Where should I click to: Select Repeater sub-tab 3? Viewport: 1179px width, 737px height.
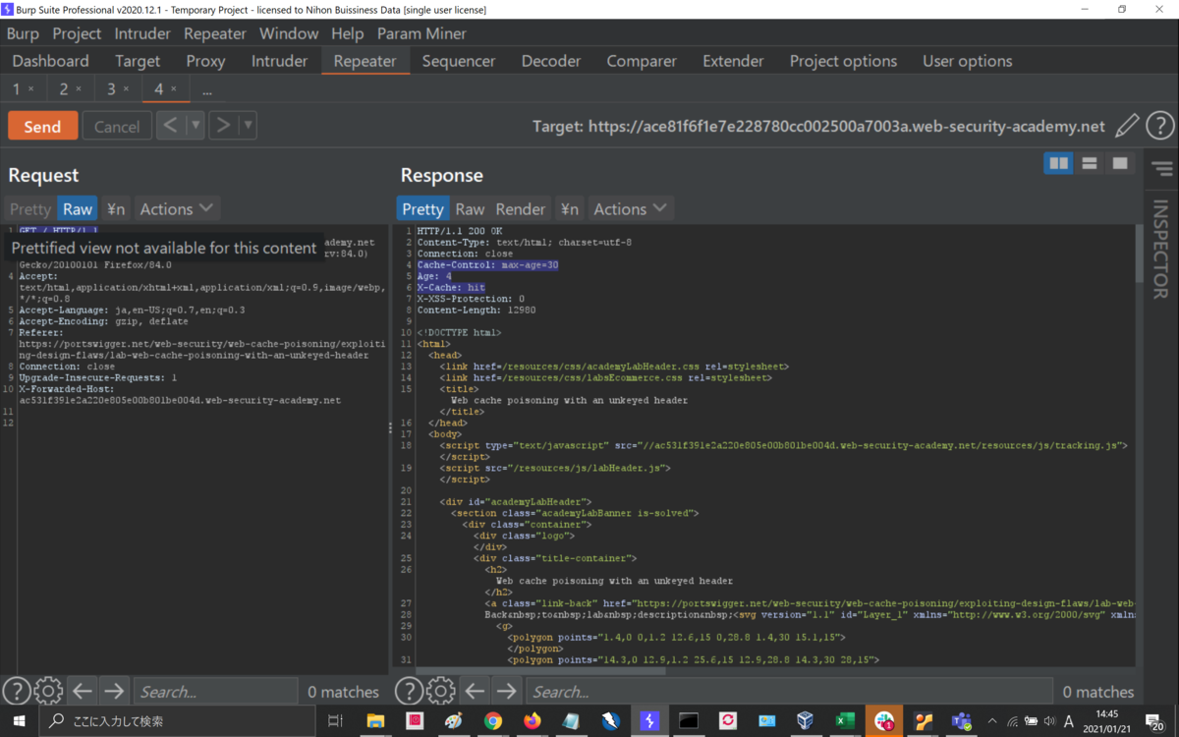tap(111, 89)
